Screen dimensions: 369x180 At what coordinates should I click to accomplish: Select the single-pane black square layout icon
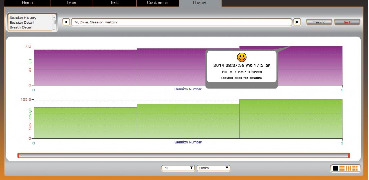(335, 168)
